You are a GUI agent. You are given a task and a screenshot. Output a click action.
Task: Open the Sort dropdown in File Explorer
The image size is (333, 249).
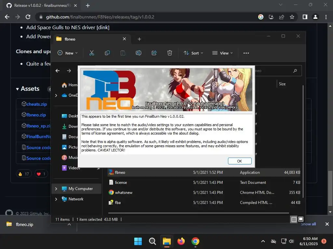[x=193, y=53]
